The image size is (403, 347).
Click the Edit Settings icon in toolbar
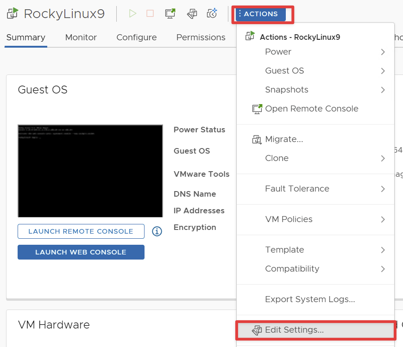(x=192, y=14)
